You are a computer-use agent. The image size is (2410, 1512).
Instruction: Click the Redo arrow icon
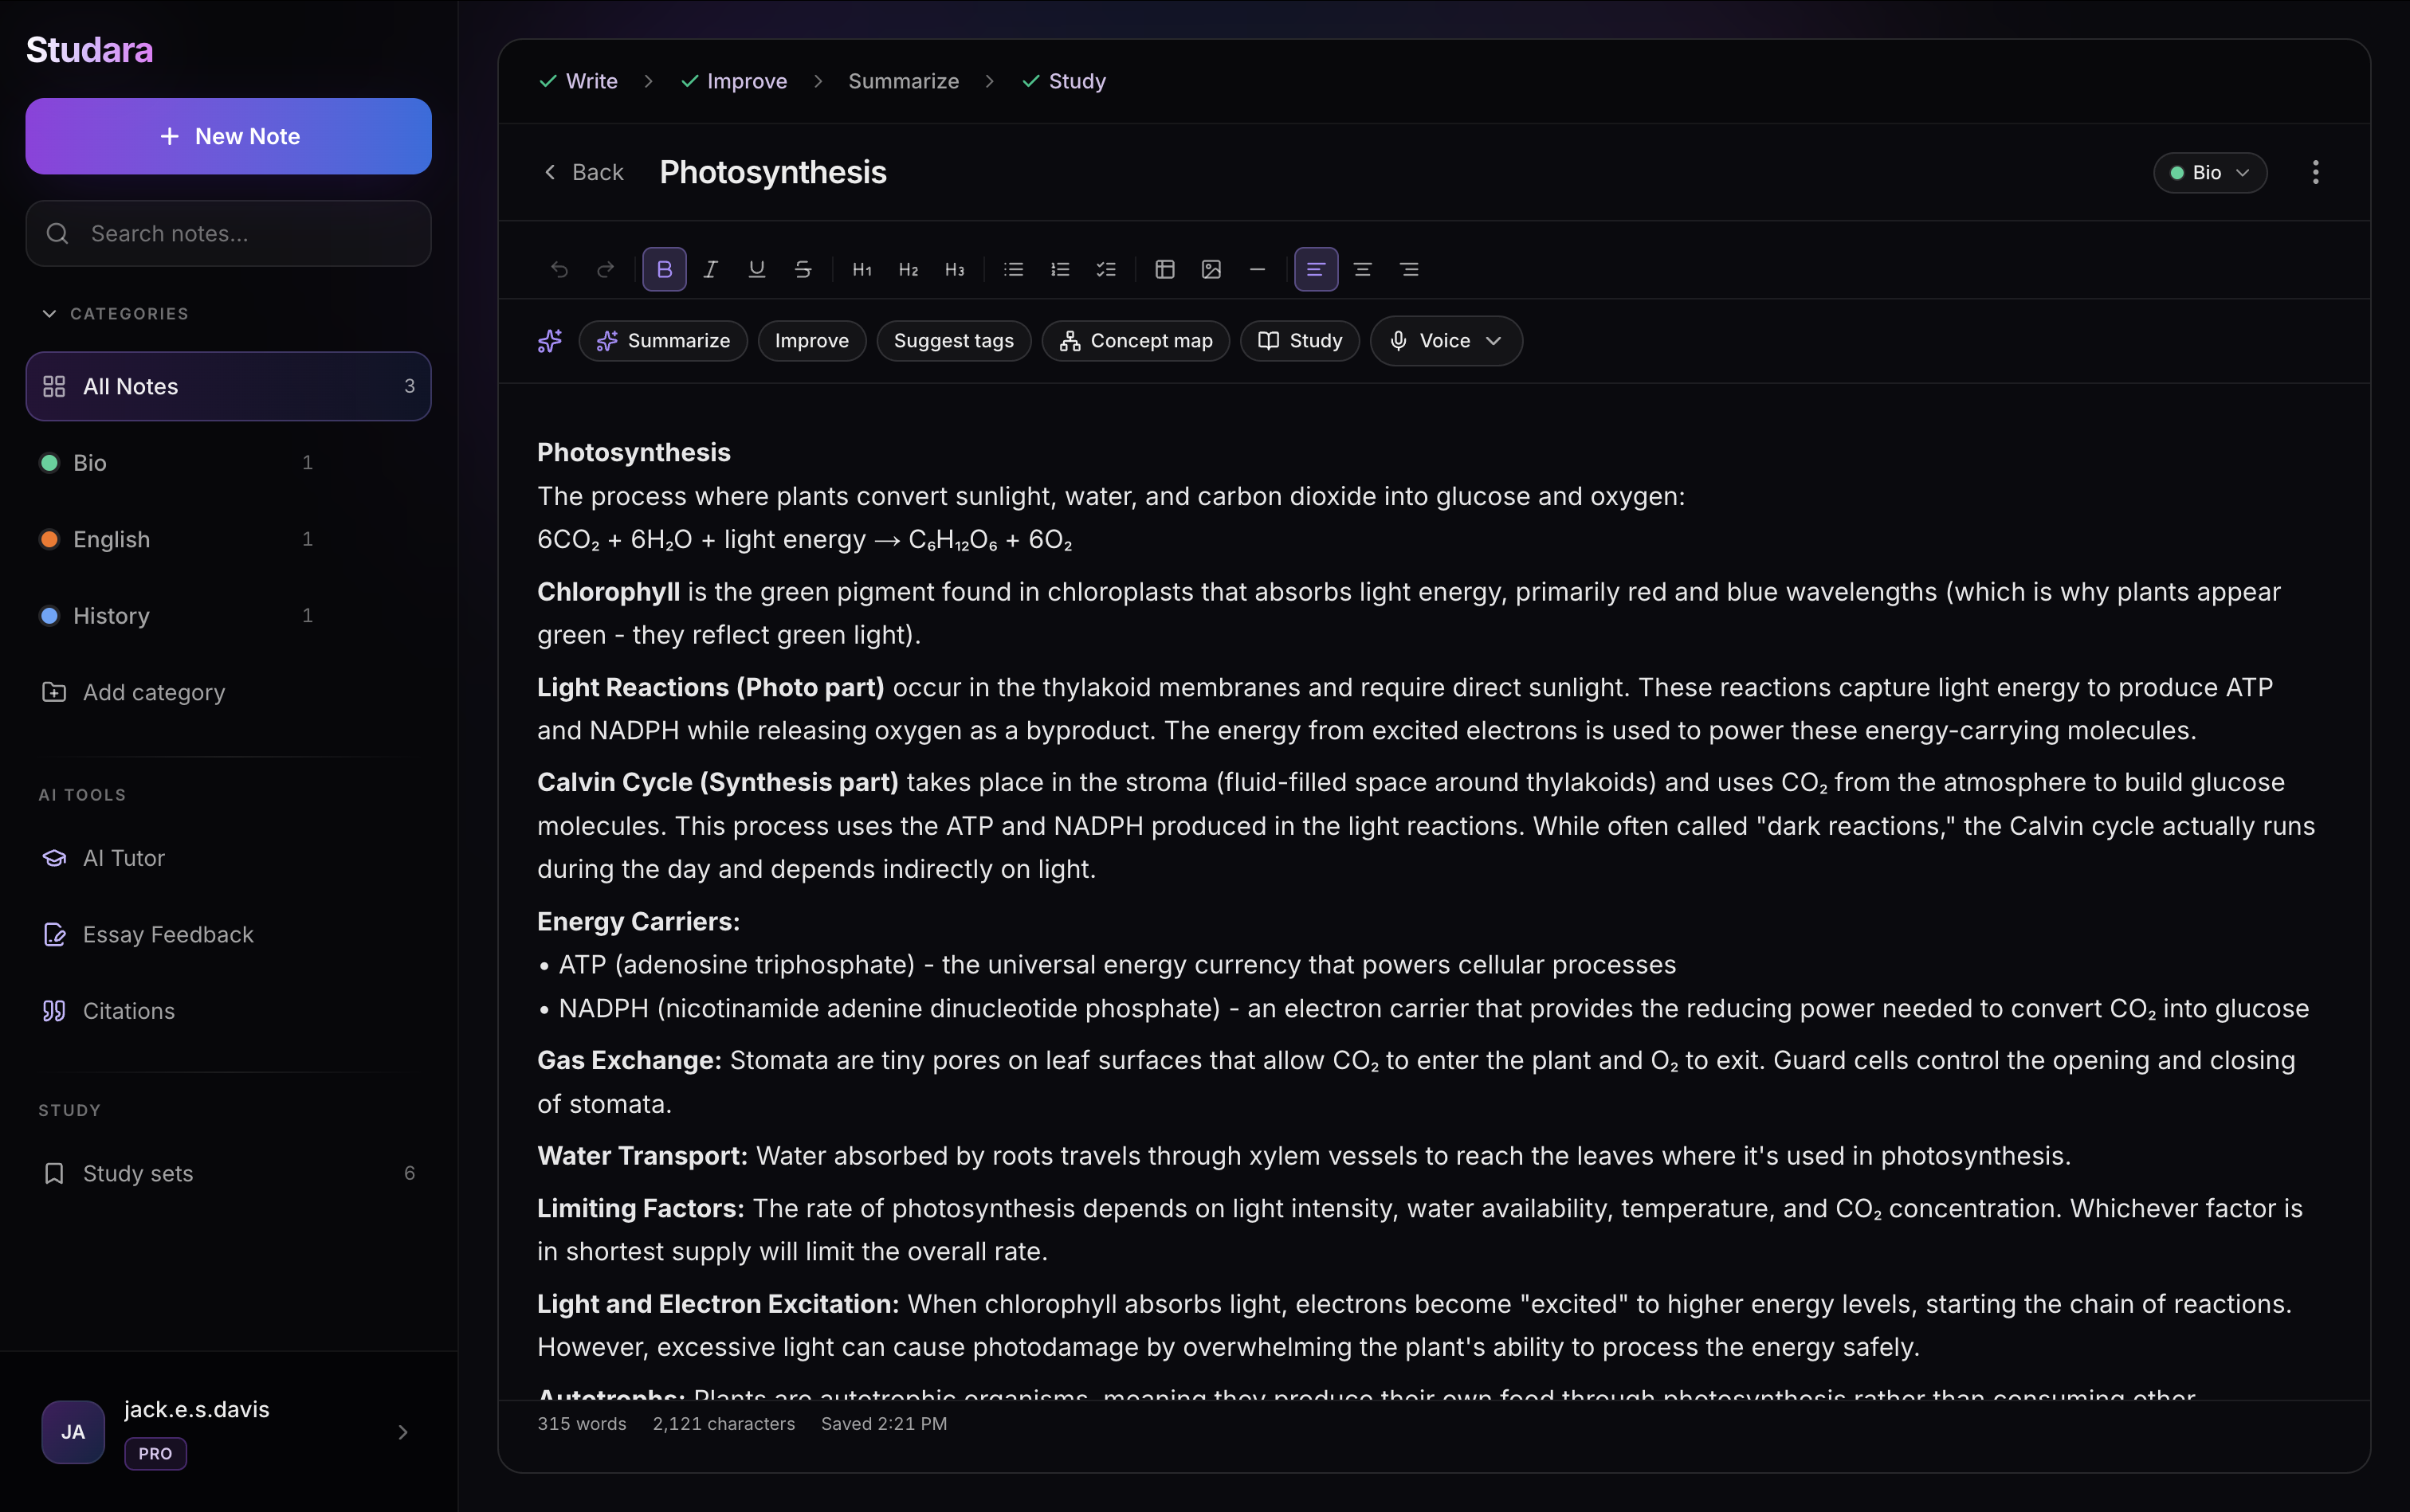point(605,269)
